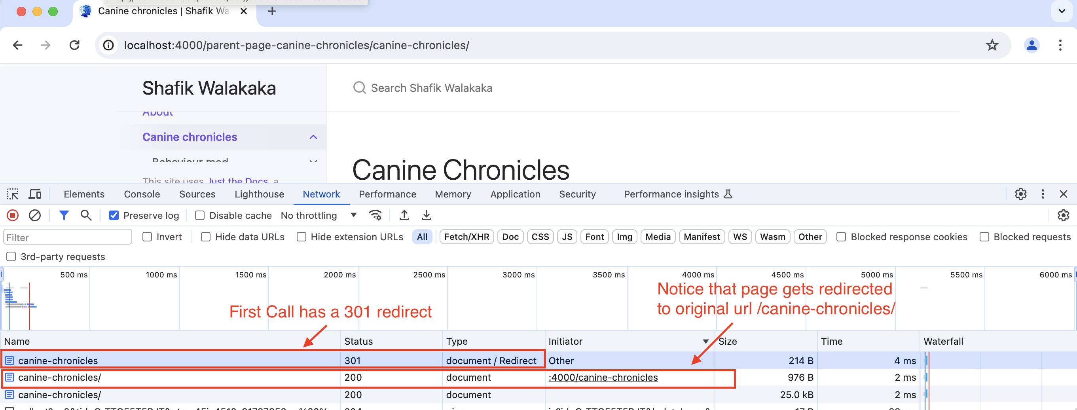1077x410 pixels.
Task: Open the Chrome profile avatar
Action: [x=1031, y=45]
